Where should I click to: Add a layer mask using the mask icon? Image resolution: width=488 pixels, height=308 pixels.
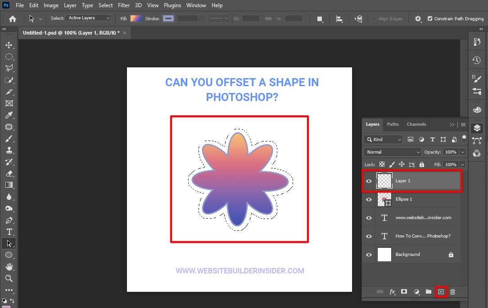tap(404, 292)
